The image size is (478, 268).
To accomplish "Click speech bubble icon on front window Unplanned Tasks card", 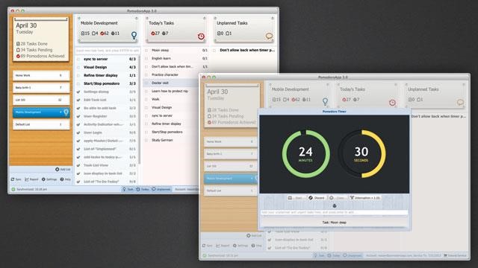I will [460, 103].
